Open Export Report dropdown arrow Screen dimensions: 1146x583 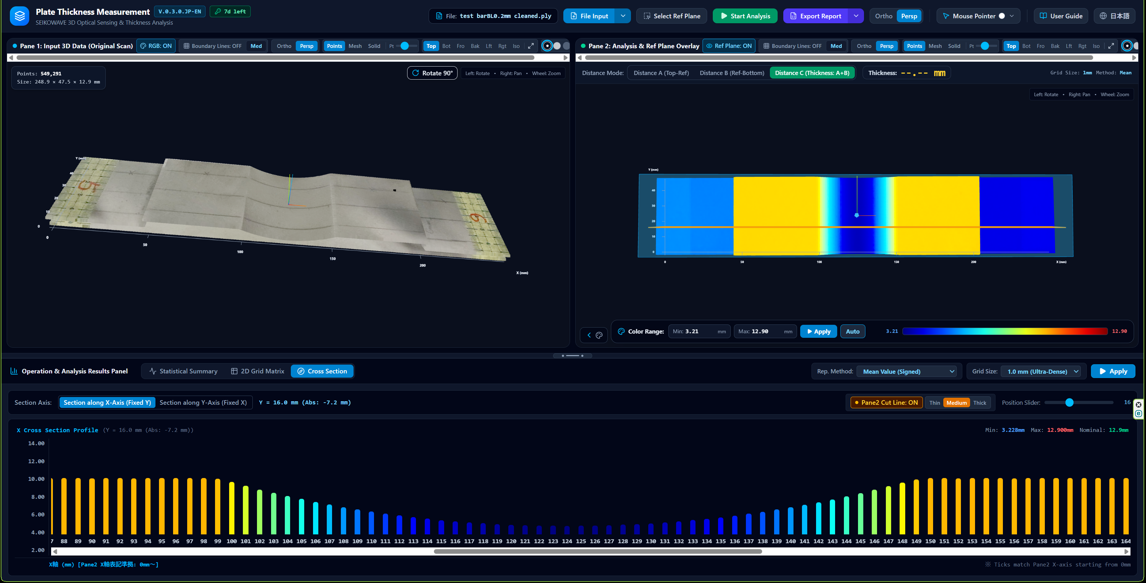pyautogui.click(x=856, y=16)
